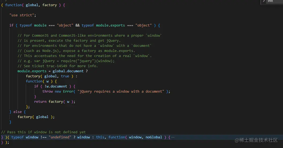
Task: Click line 'module.exports = global.document ?'
Action: click(x=53, y=71)
